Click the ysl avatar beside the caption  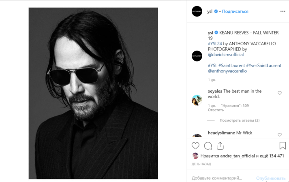(197, 56)
